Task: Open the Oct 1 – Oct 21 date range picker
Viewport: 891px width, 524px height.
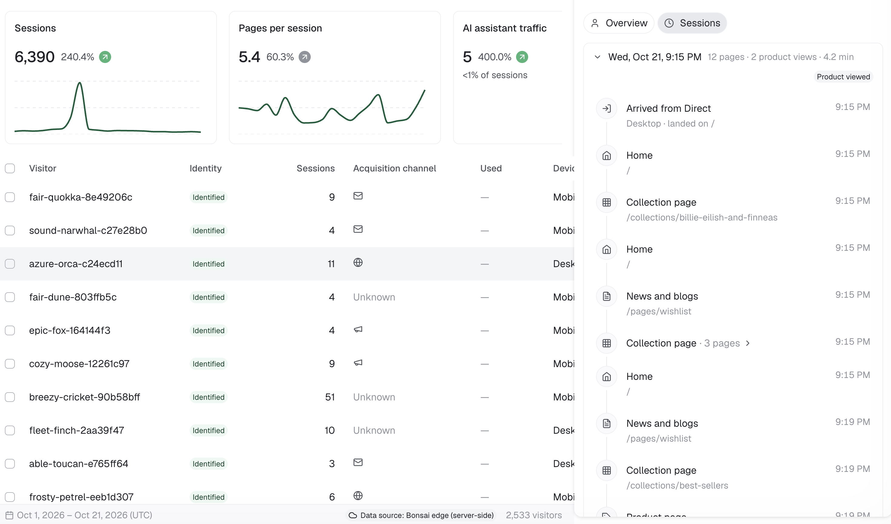Action: pos(79,515)
